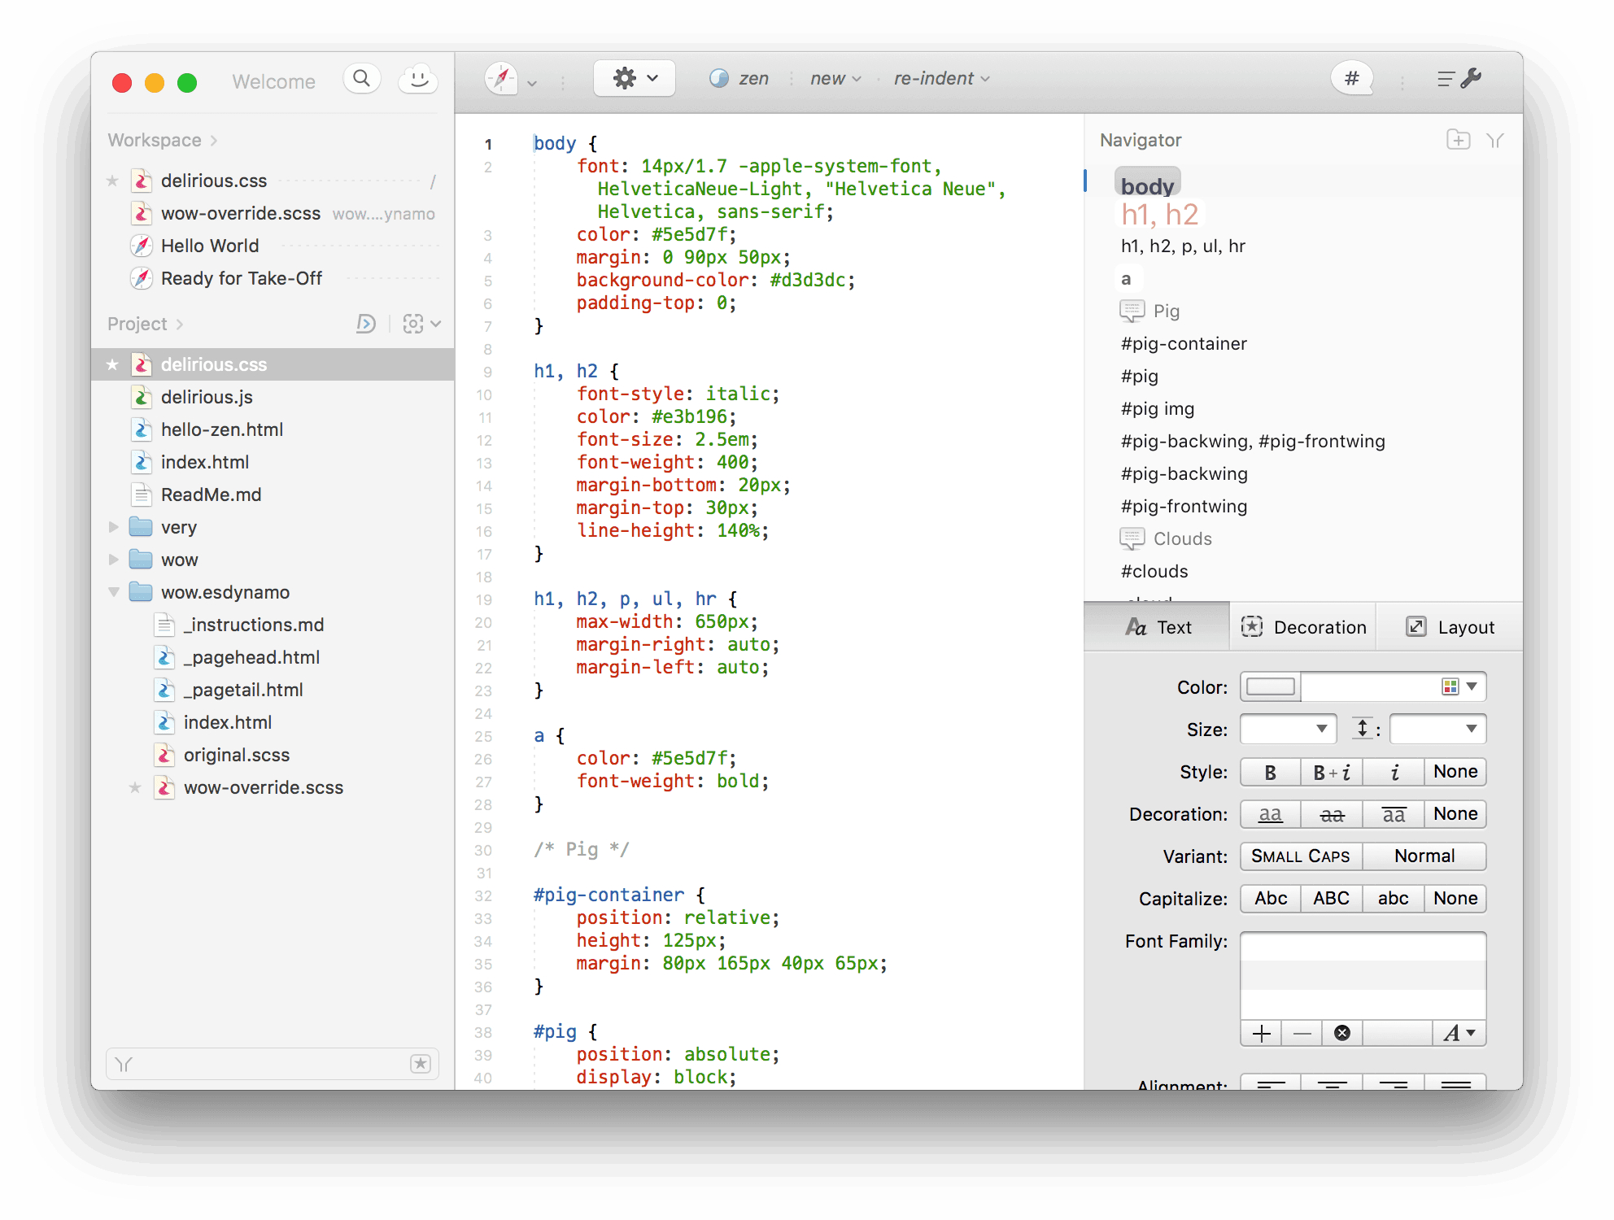Click the hash symbol toolbar button
This screenshot has height=1220, width=1614.
click(1351, 79)
